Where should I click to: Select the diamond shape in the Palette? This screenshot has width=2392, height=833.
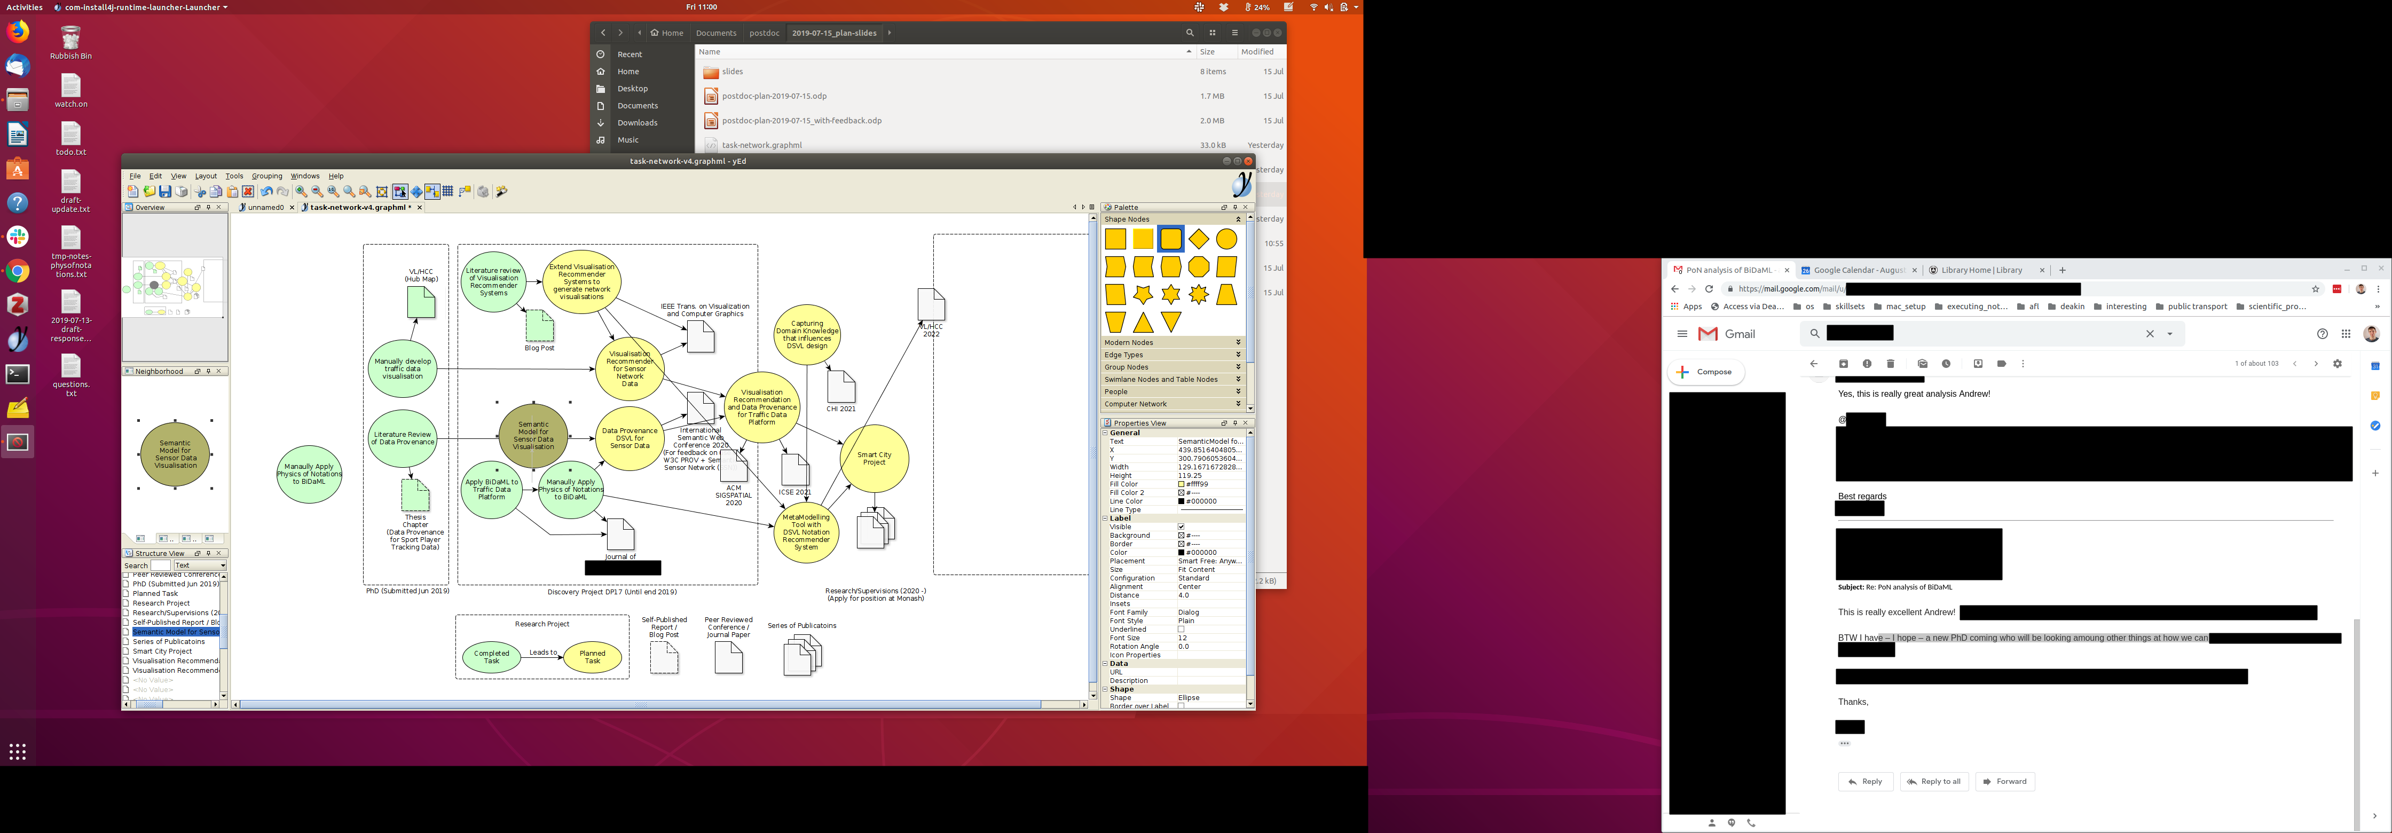pyautogui.click(x=1199, y=240)
